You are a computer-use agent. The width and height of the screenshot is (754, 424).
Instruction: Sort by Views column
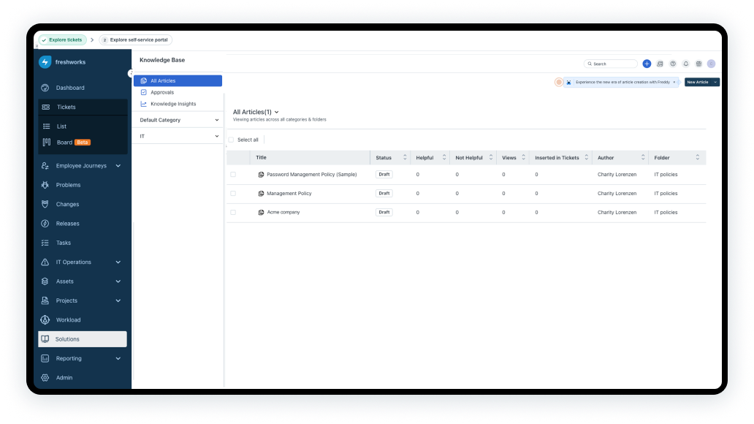click(x=524, y=157)
